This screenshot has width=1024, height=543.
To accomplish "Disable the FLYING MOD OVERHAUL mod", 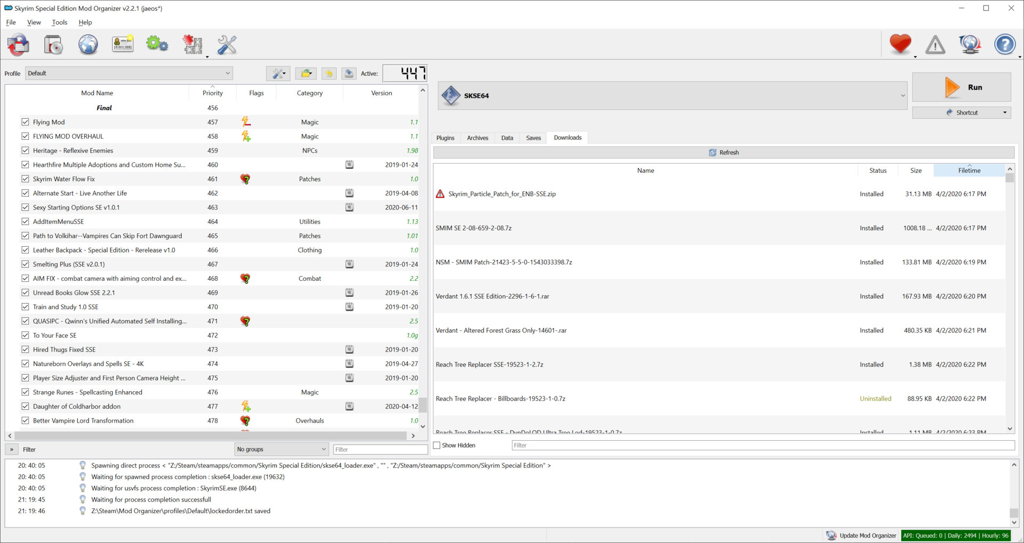I will coord(25,136).
